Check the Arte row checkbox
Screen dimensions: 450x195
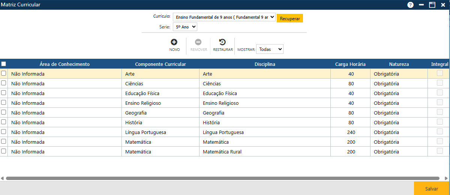[x=4, y=73]
